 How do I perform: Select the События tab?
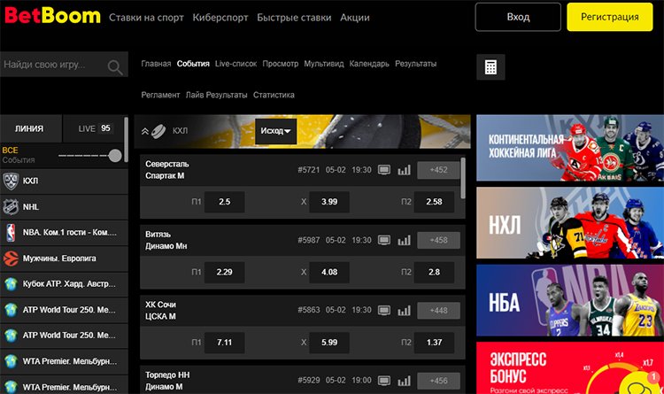tap(193, 64)
